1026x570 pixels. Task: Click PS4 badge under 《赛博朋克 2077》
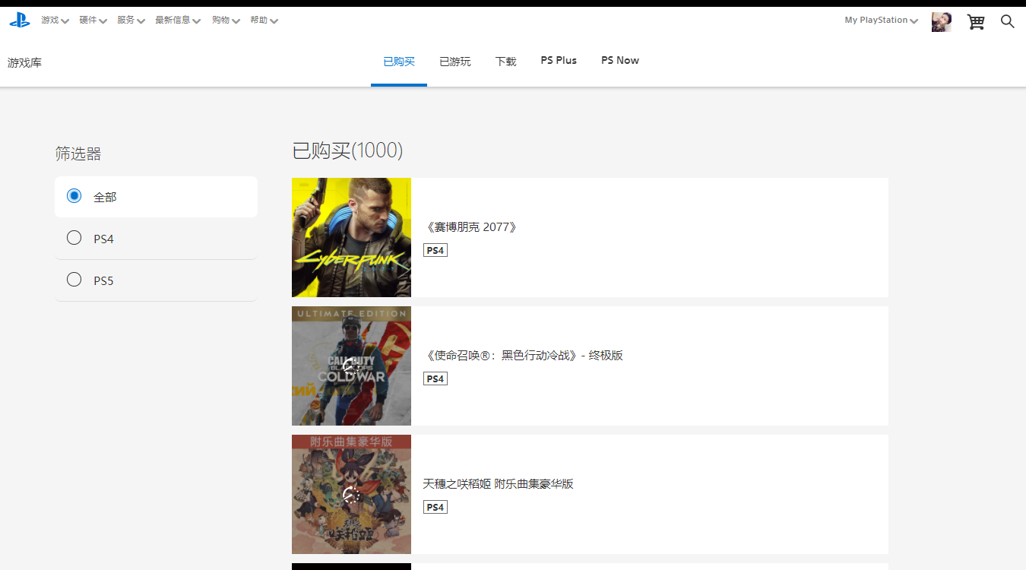pyautogui.click(x=435, y=250)
